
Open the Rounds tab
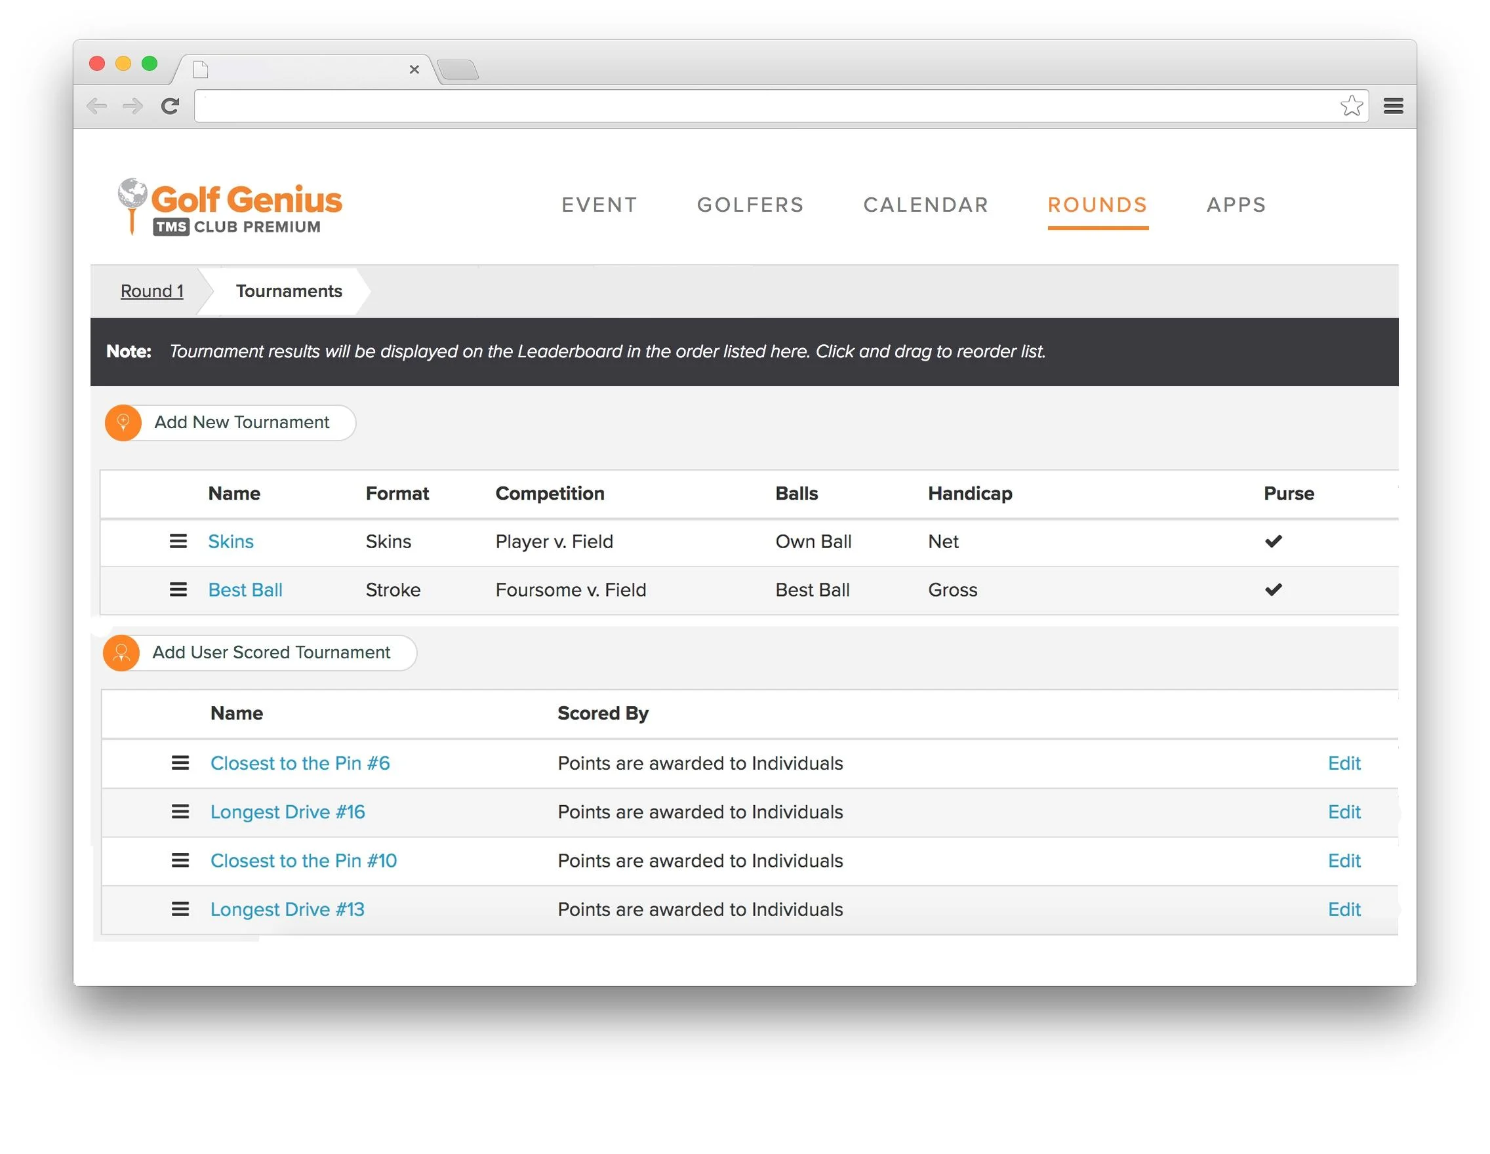click(1097, 205)
